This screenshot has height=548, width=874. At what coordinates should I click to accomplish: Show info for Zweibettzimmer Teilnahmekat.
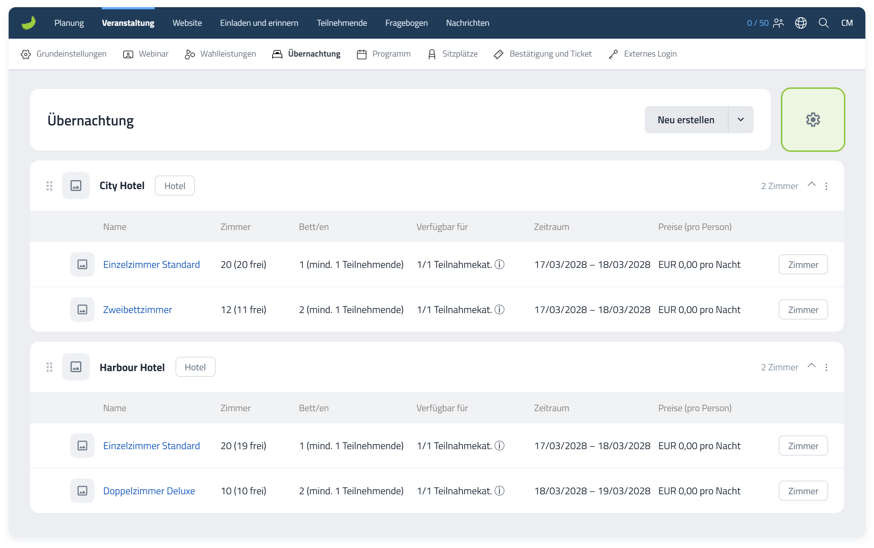499,309
